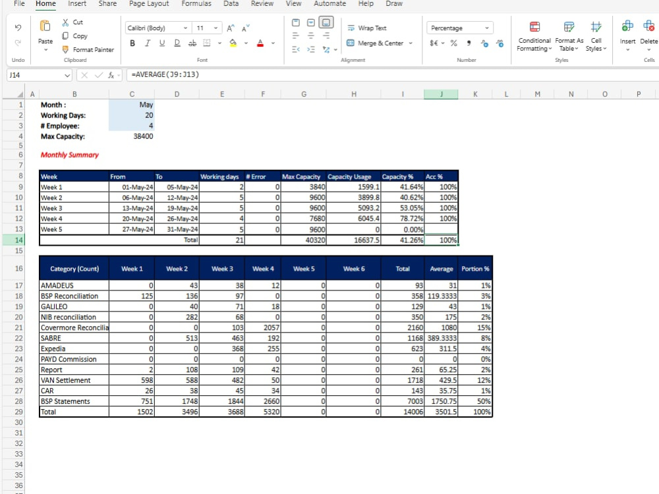
Task: Switch to the Page Layout tab
Action: [149, 3]
